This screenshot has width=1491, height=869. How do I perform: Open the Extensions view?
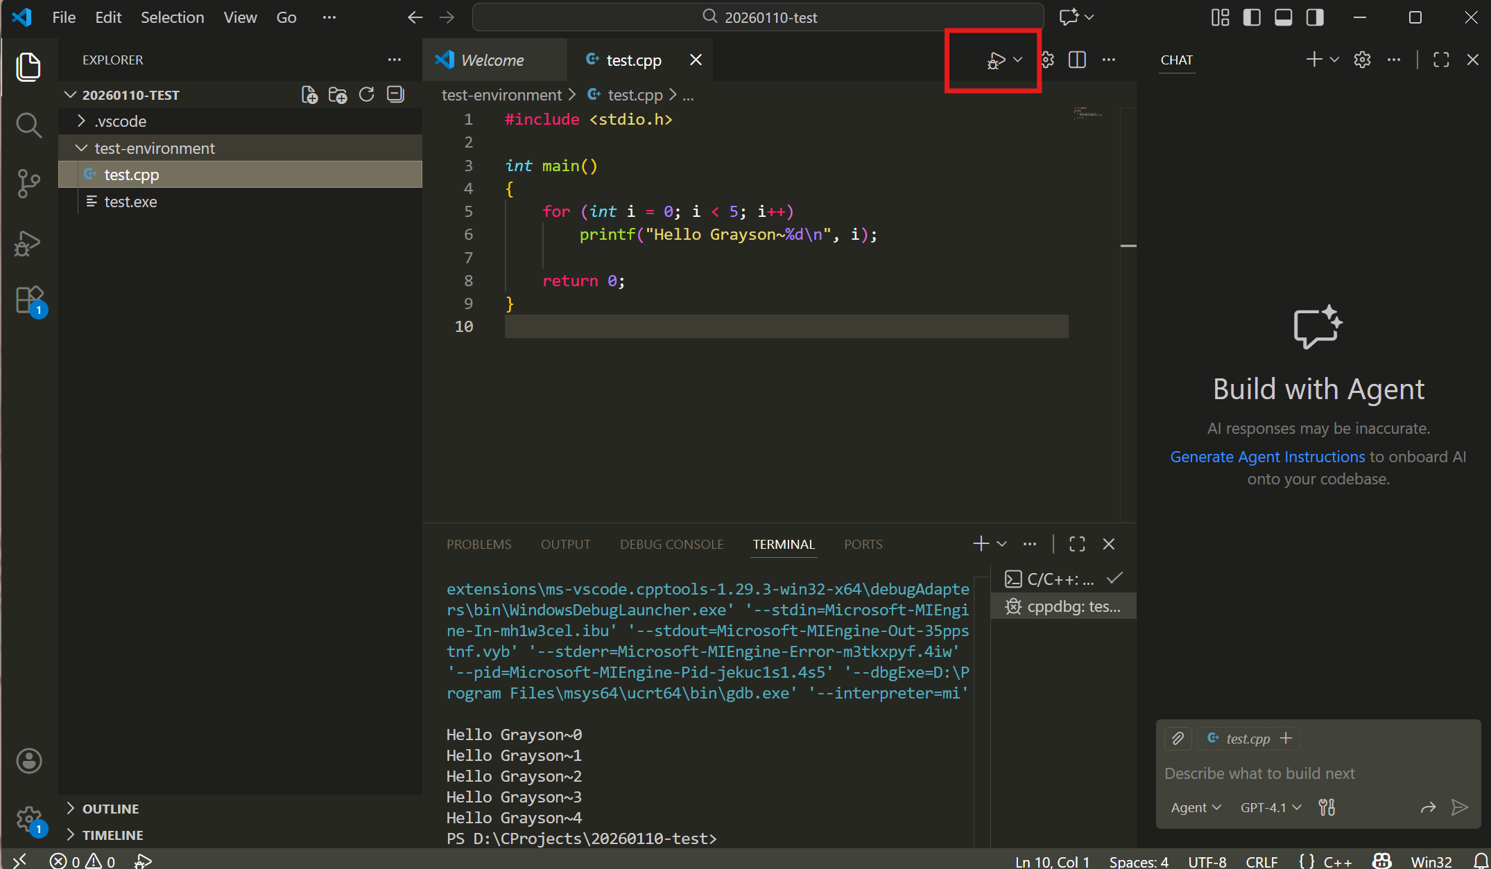pyautogui.click(x=28, y=301)
